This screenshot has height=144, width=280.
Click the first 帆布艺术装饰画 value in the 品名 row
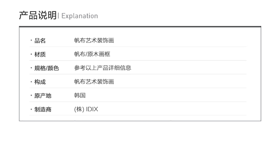tap(94, 41)
